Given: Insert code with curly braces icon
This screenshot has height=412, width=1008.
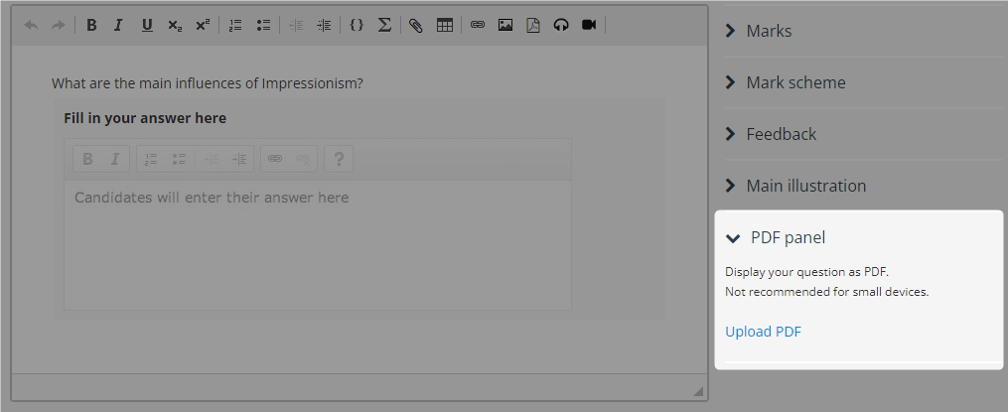Looking at the screenshot, I should (357, 25).
